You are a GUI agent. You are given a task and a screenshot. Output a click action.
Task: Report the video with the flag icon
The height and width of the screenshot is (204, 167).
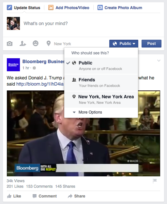point(155,181)
